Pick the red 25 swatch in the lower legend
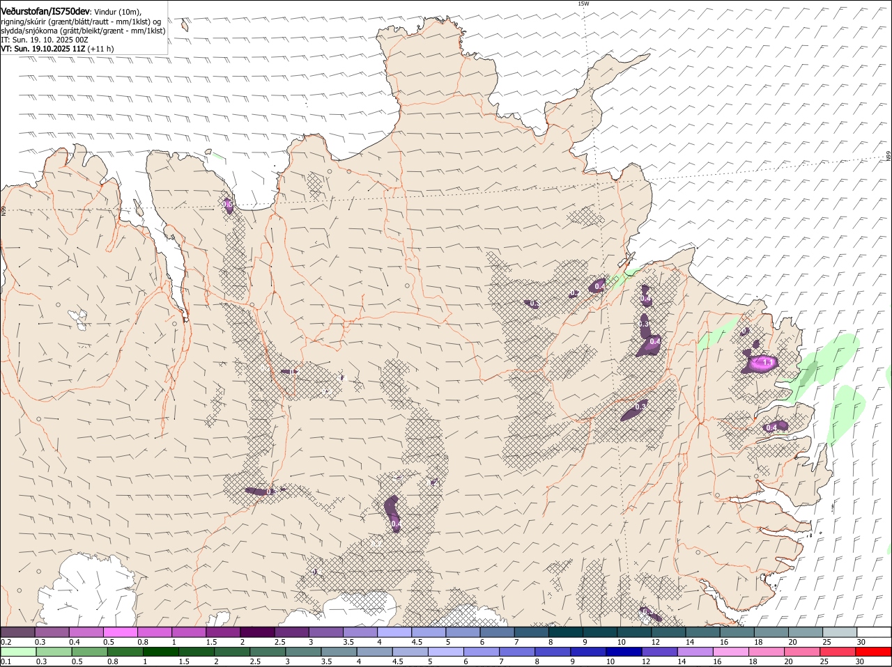 coord(836,652)
